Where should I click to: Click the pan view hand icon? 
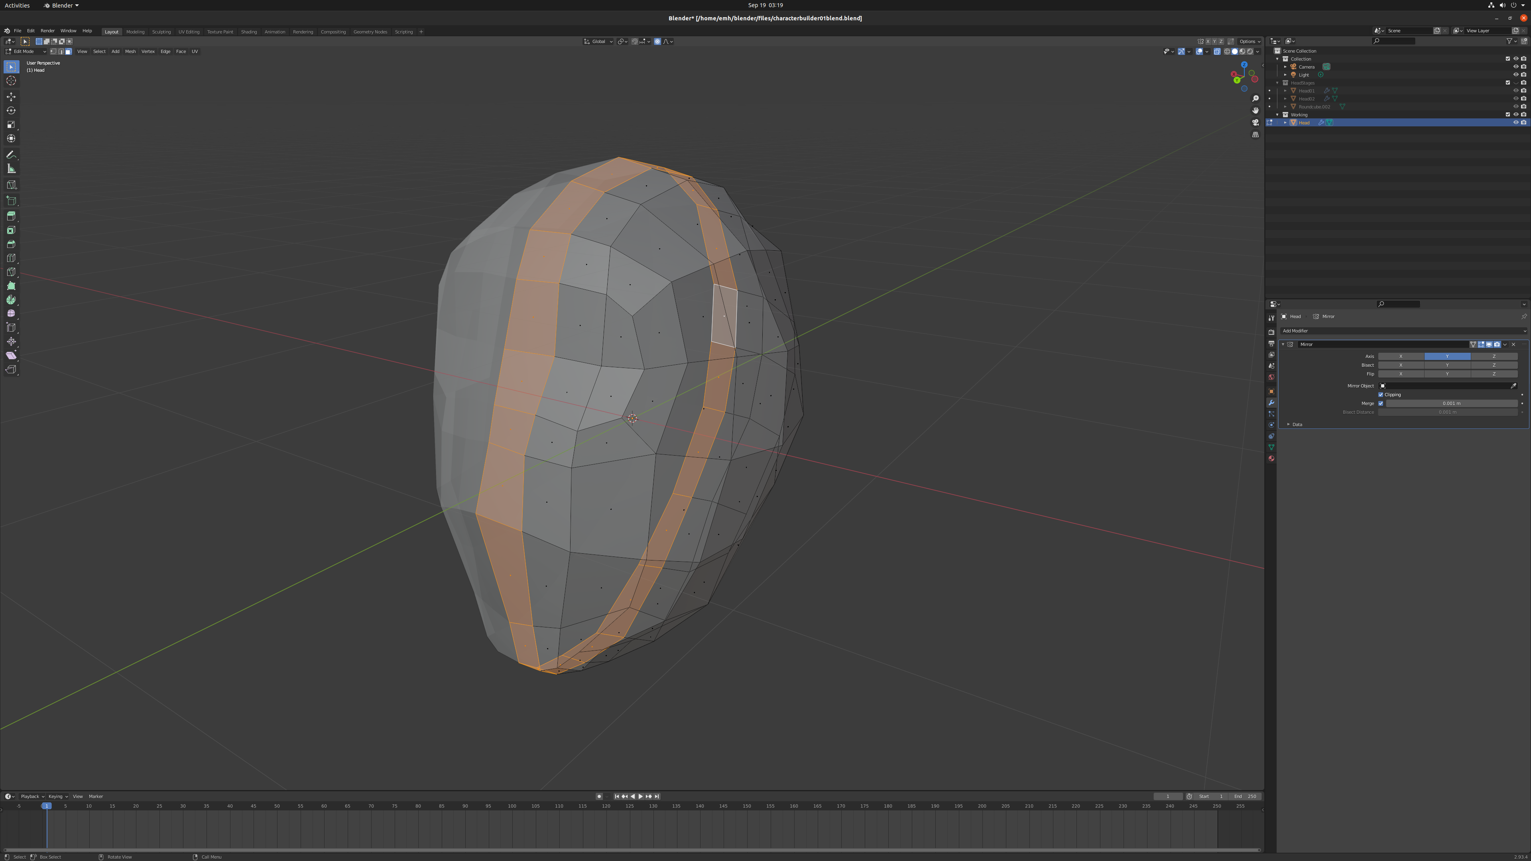click(x=1255, y=110)
